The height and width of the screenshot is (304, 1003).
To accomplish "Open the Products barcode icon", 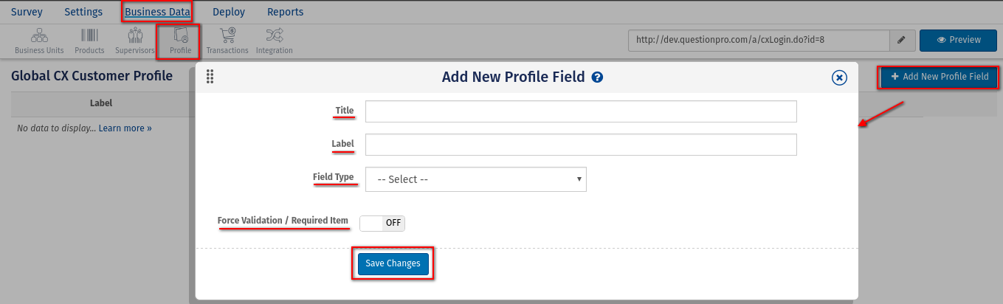I will pos(89,35).
